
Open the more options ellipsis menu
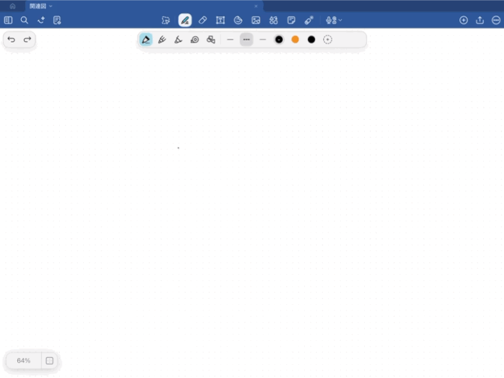(496, 20)
